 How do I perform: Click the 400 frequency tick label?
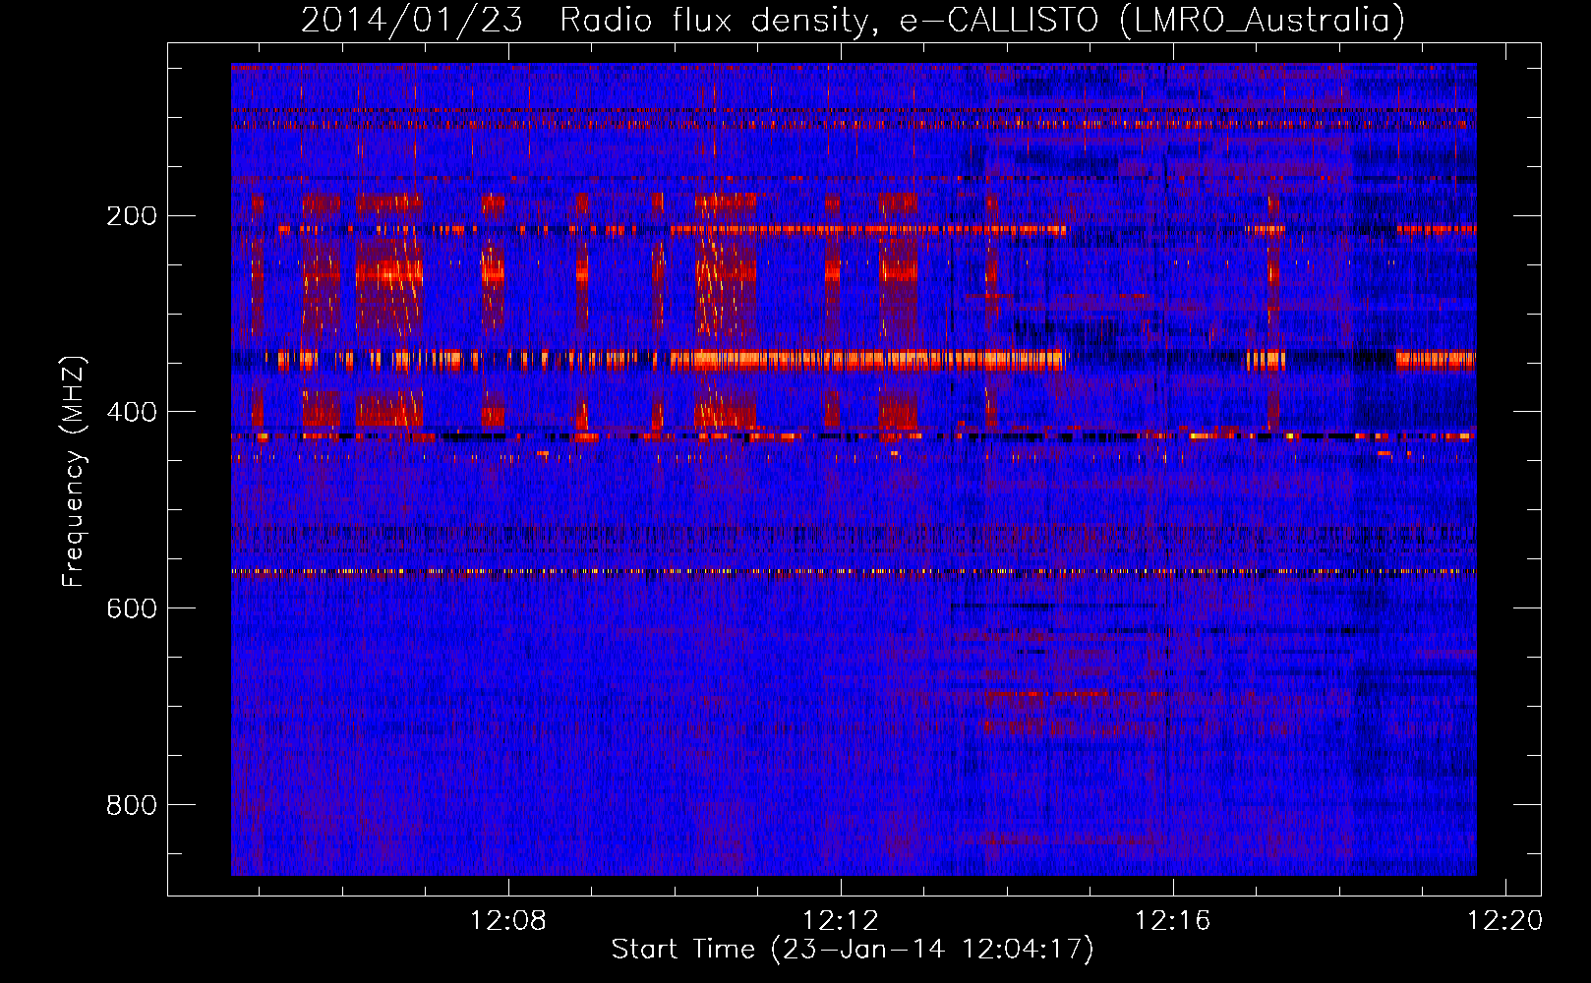[132, 412]
